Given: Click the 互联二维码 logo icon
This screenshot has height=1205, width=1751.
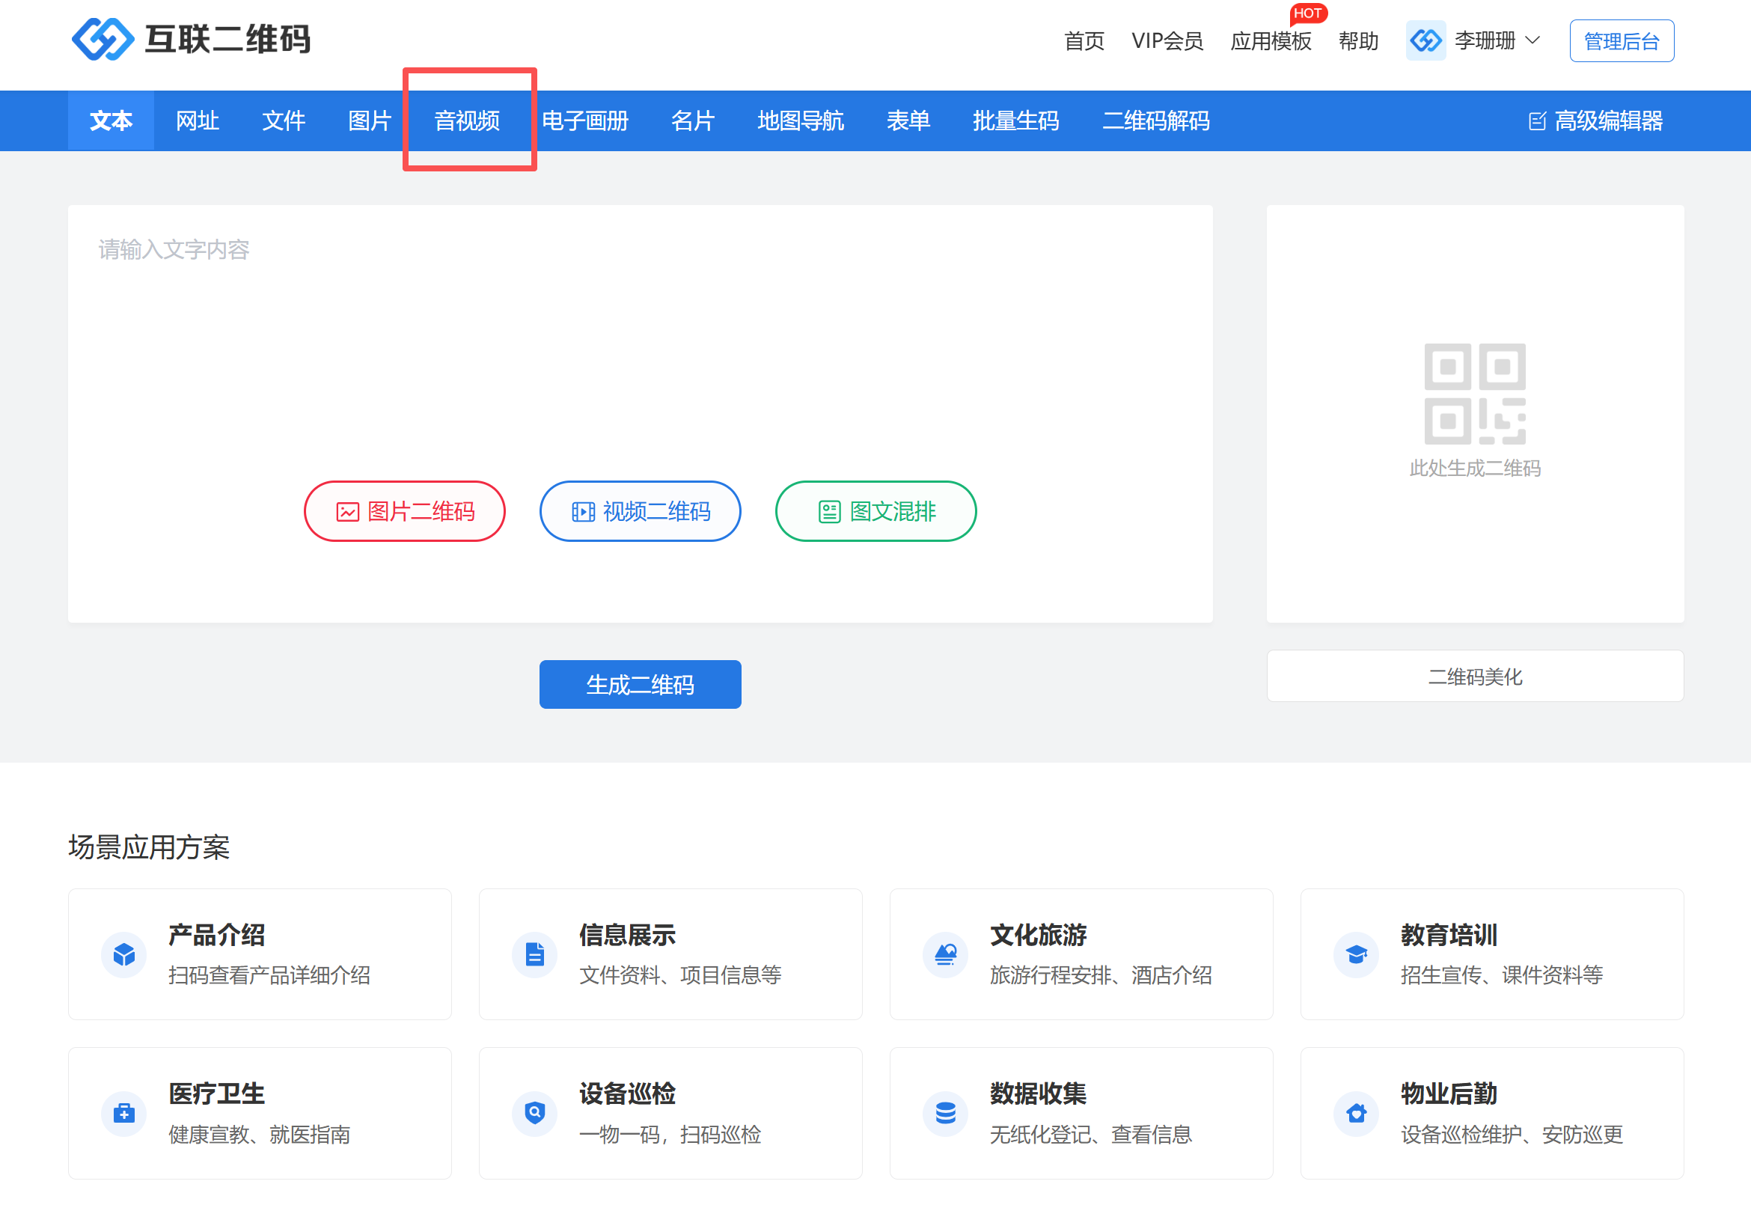Looking at the screenshot, I should point(103,39).
